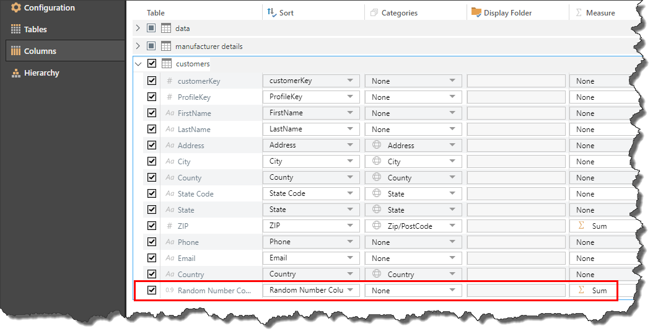
Task: Open the Sort dropdown for Email
Action: coord(350,258)
